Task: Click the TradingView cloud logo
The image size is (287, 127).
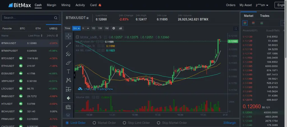Action: [80, 89]
